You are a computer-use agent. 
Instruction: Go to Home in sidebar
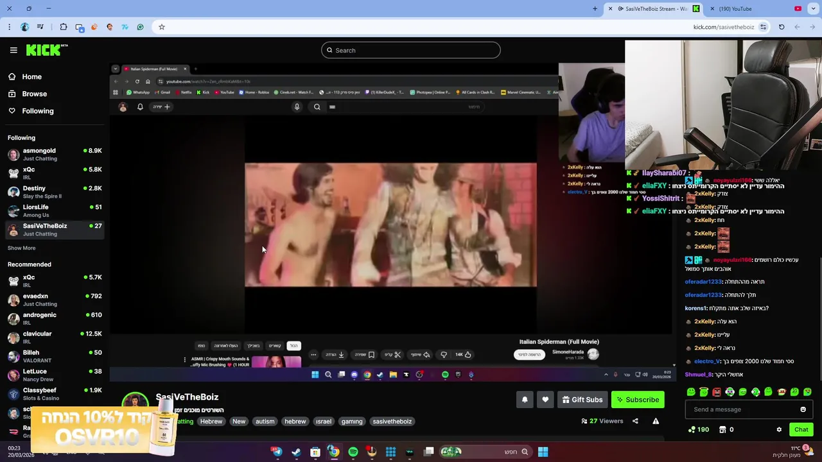point(25,76)
